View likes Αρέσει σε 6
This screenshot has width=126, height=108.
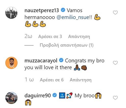click(x=52, y=80)
